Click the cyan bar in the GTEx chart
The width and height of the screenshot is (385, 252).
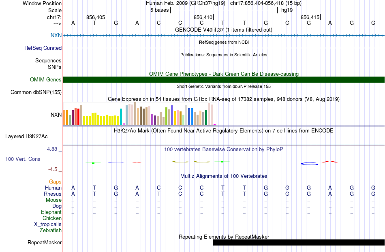click(121, 117)
